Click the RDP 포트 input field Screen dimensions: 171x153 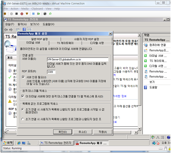pos(51,72)
